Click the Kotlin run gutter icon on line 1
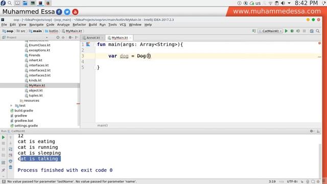 88,44
